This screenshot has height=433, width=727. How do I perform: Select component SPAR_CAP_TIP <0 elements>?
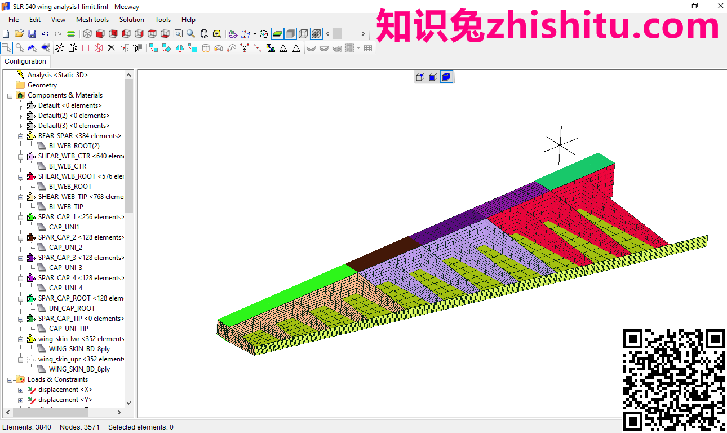click(x=81, y=319)
